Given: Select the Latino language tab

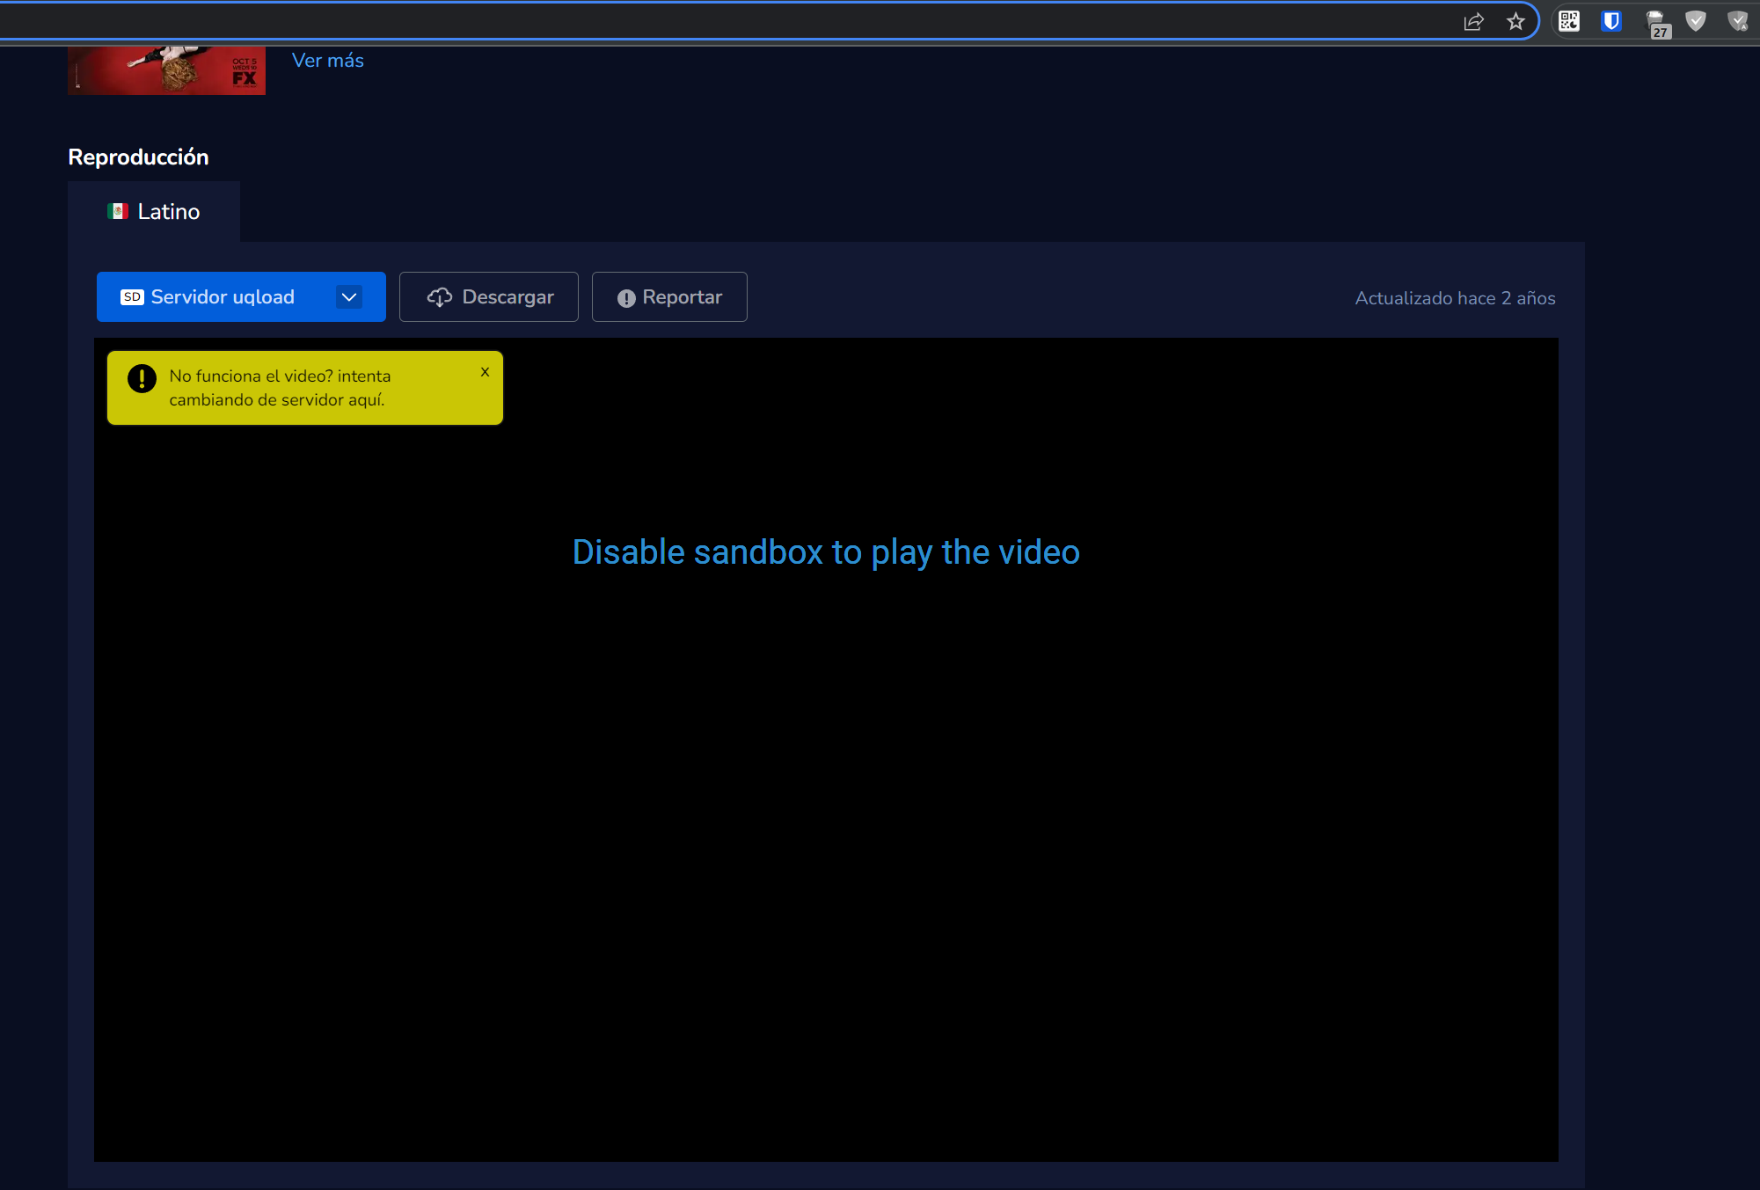Looking at the screenshot, I should click(x=154, y=212).
